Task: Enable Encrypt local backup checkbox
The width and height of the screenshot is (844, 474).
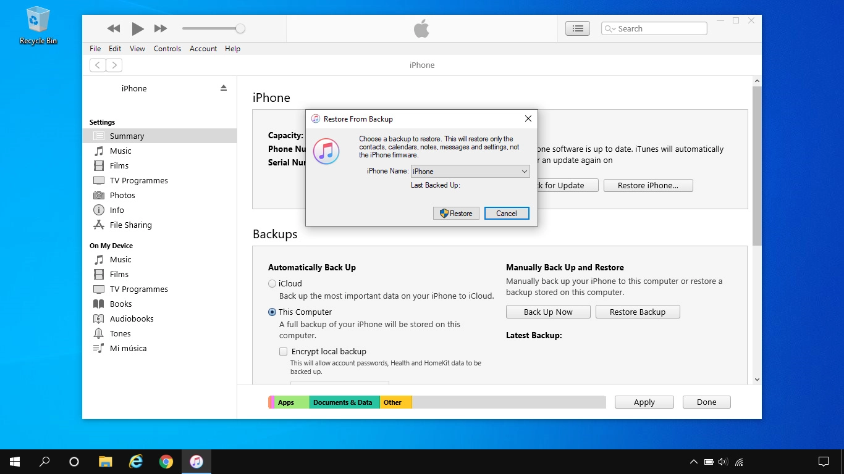Action: pos(283,352)
